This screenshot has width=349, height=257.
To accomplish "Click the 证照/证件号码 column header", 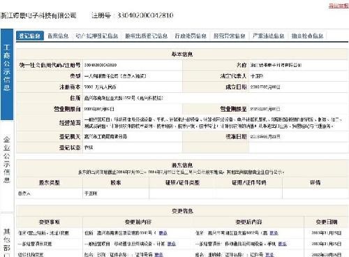I will pyautogui.click(x=248, y=182).
